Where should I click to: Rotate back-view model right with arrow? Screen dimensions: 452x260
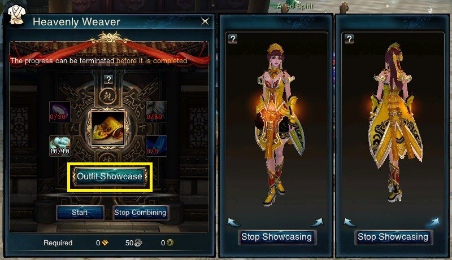pos(433,222)
